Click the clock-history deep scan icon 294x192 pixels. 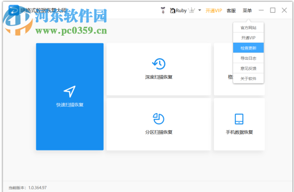158,64
